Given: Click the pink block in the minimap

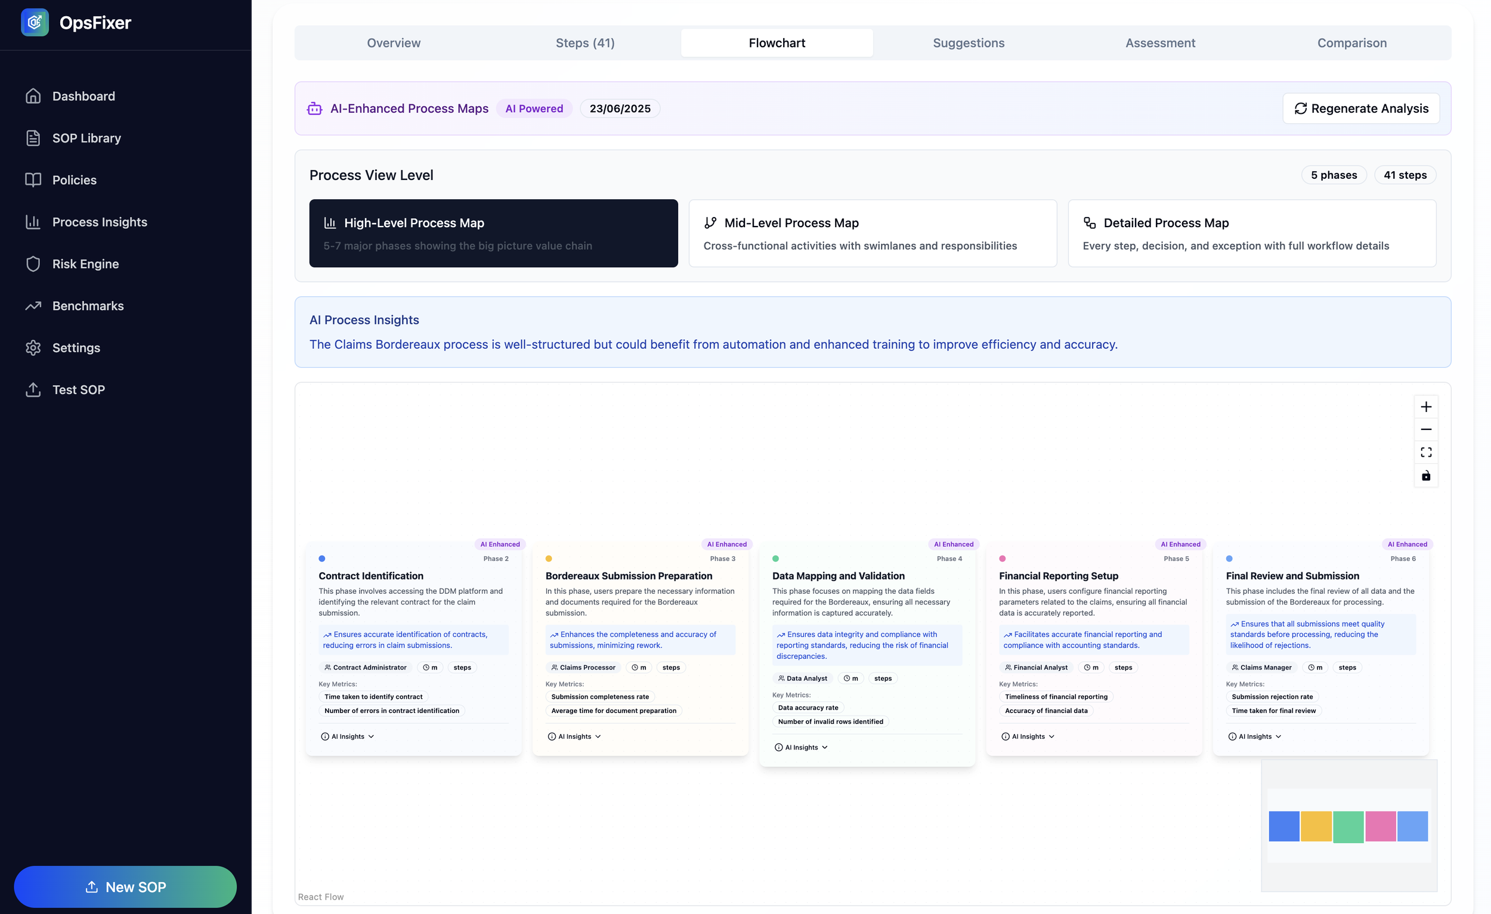Looking at the screenshot, I should 1380,826.
